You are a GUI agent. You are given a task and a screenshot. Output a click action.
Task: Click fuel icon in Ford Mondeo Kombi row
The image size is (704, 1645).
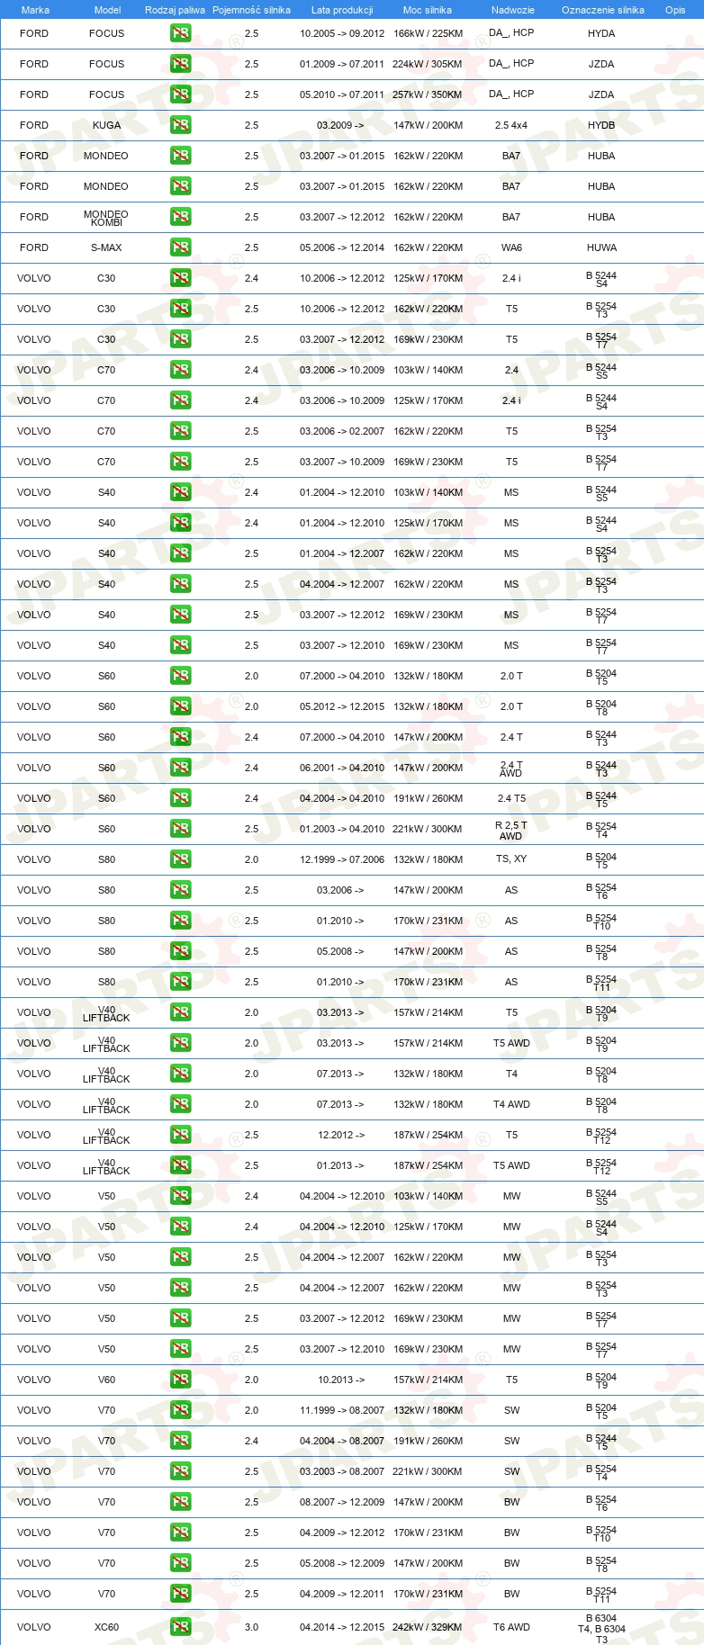coord(180,217)
